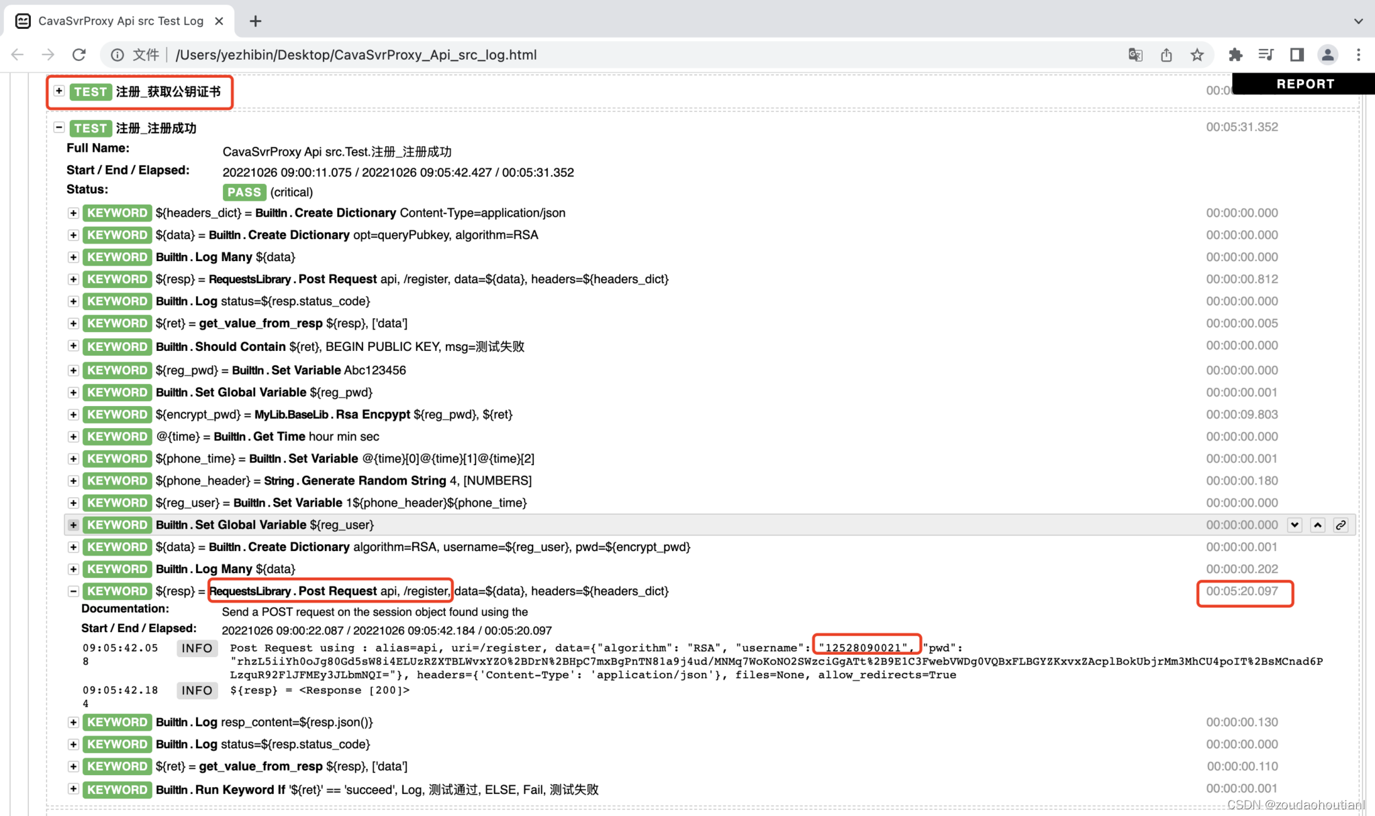
Task: Open the side panel icon
Action: point(1296,55)
